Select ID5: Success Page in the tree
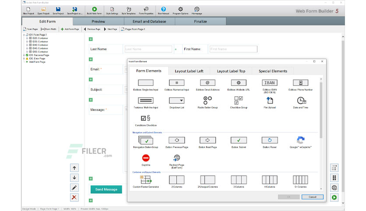Screen dimensions: 366x211 pos(39,55)
